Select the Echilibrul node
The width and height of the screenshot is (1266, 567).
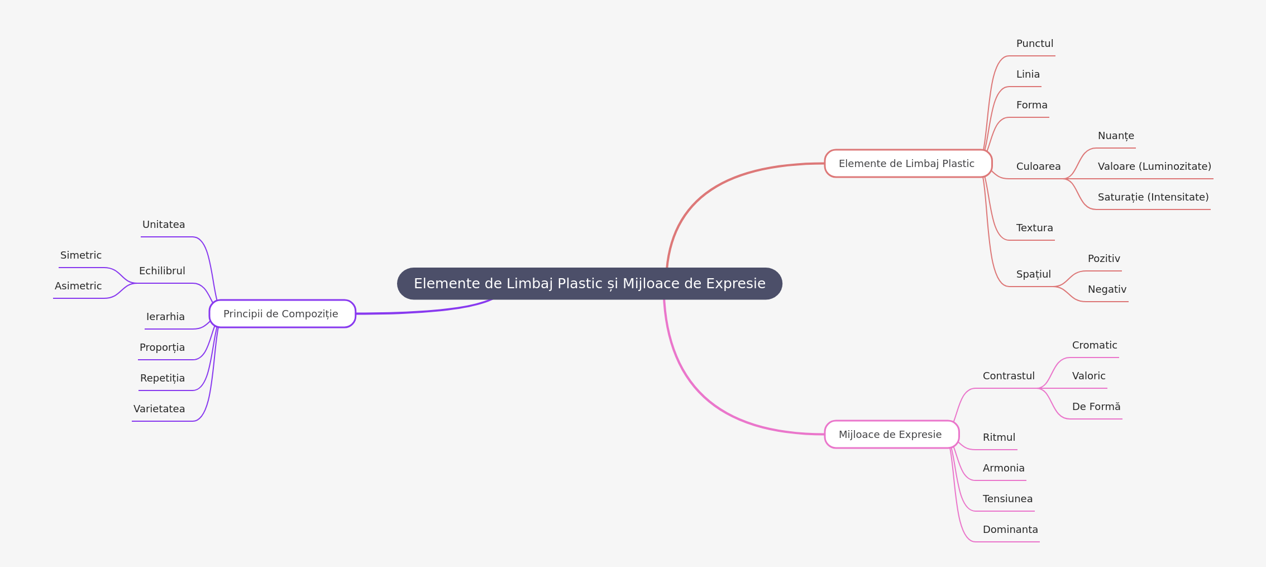point(162,271)
